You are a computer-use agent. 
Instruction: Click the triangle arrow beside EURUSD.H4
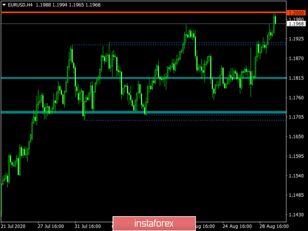(x=4, y=4)
